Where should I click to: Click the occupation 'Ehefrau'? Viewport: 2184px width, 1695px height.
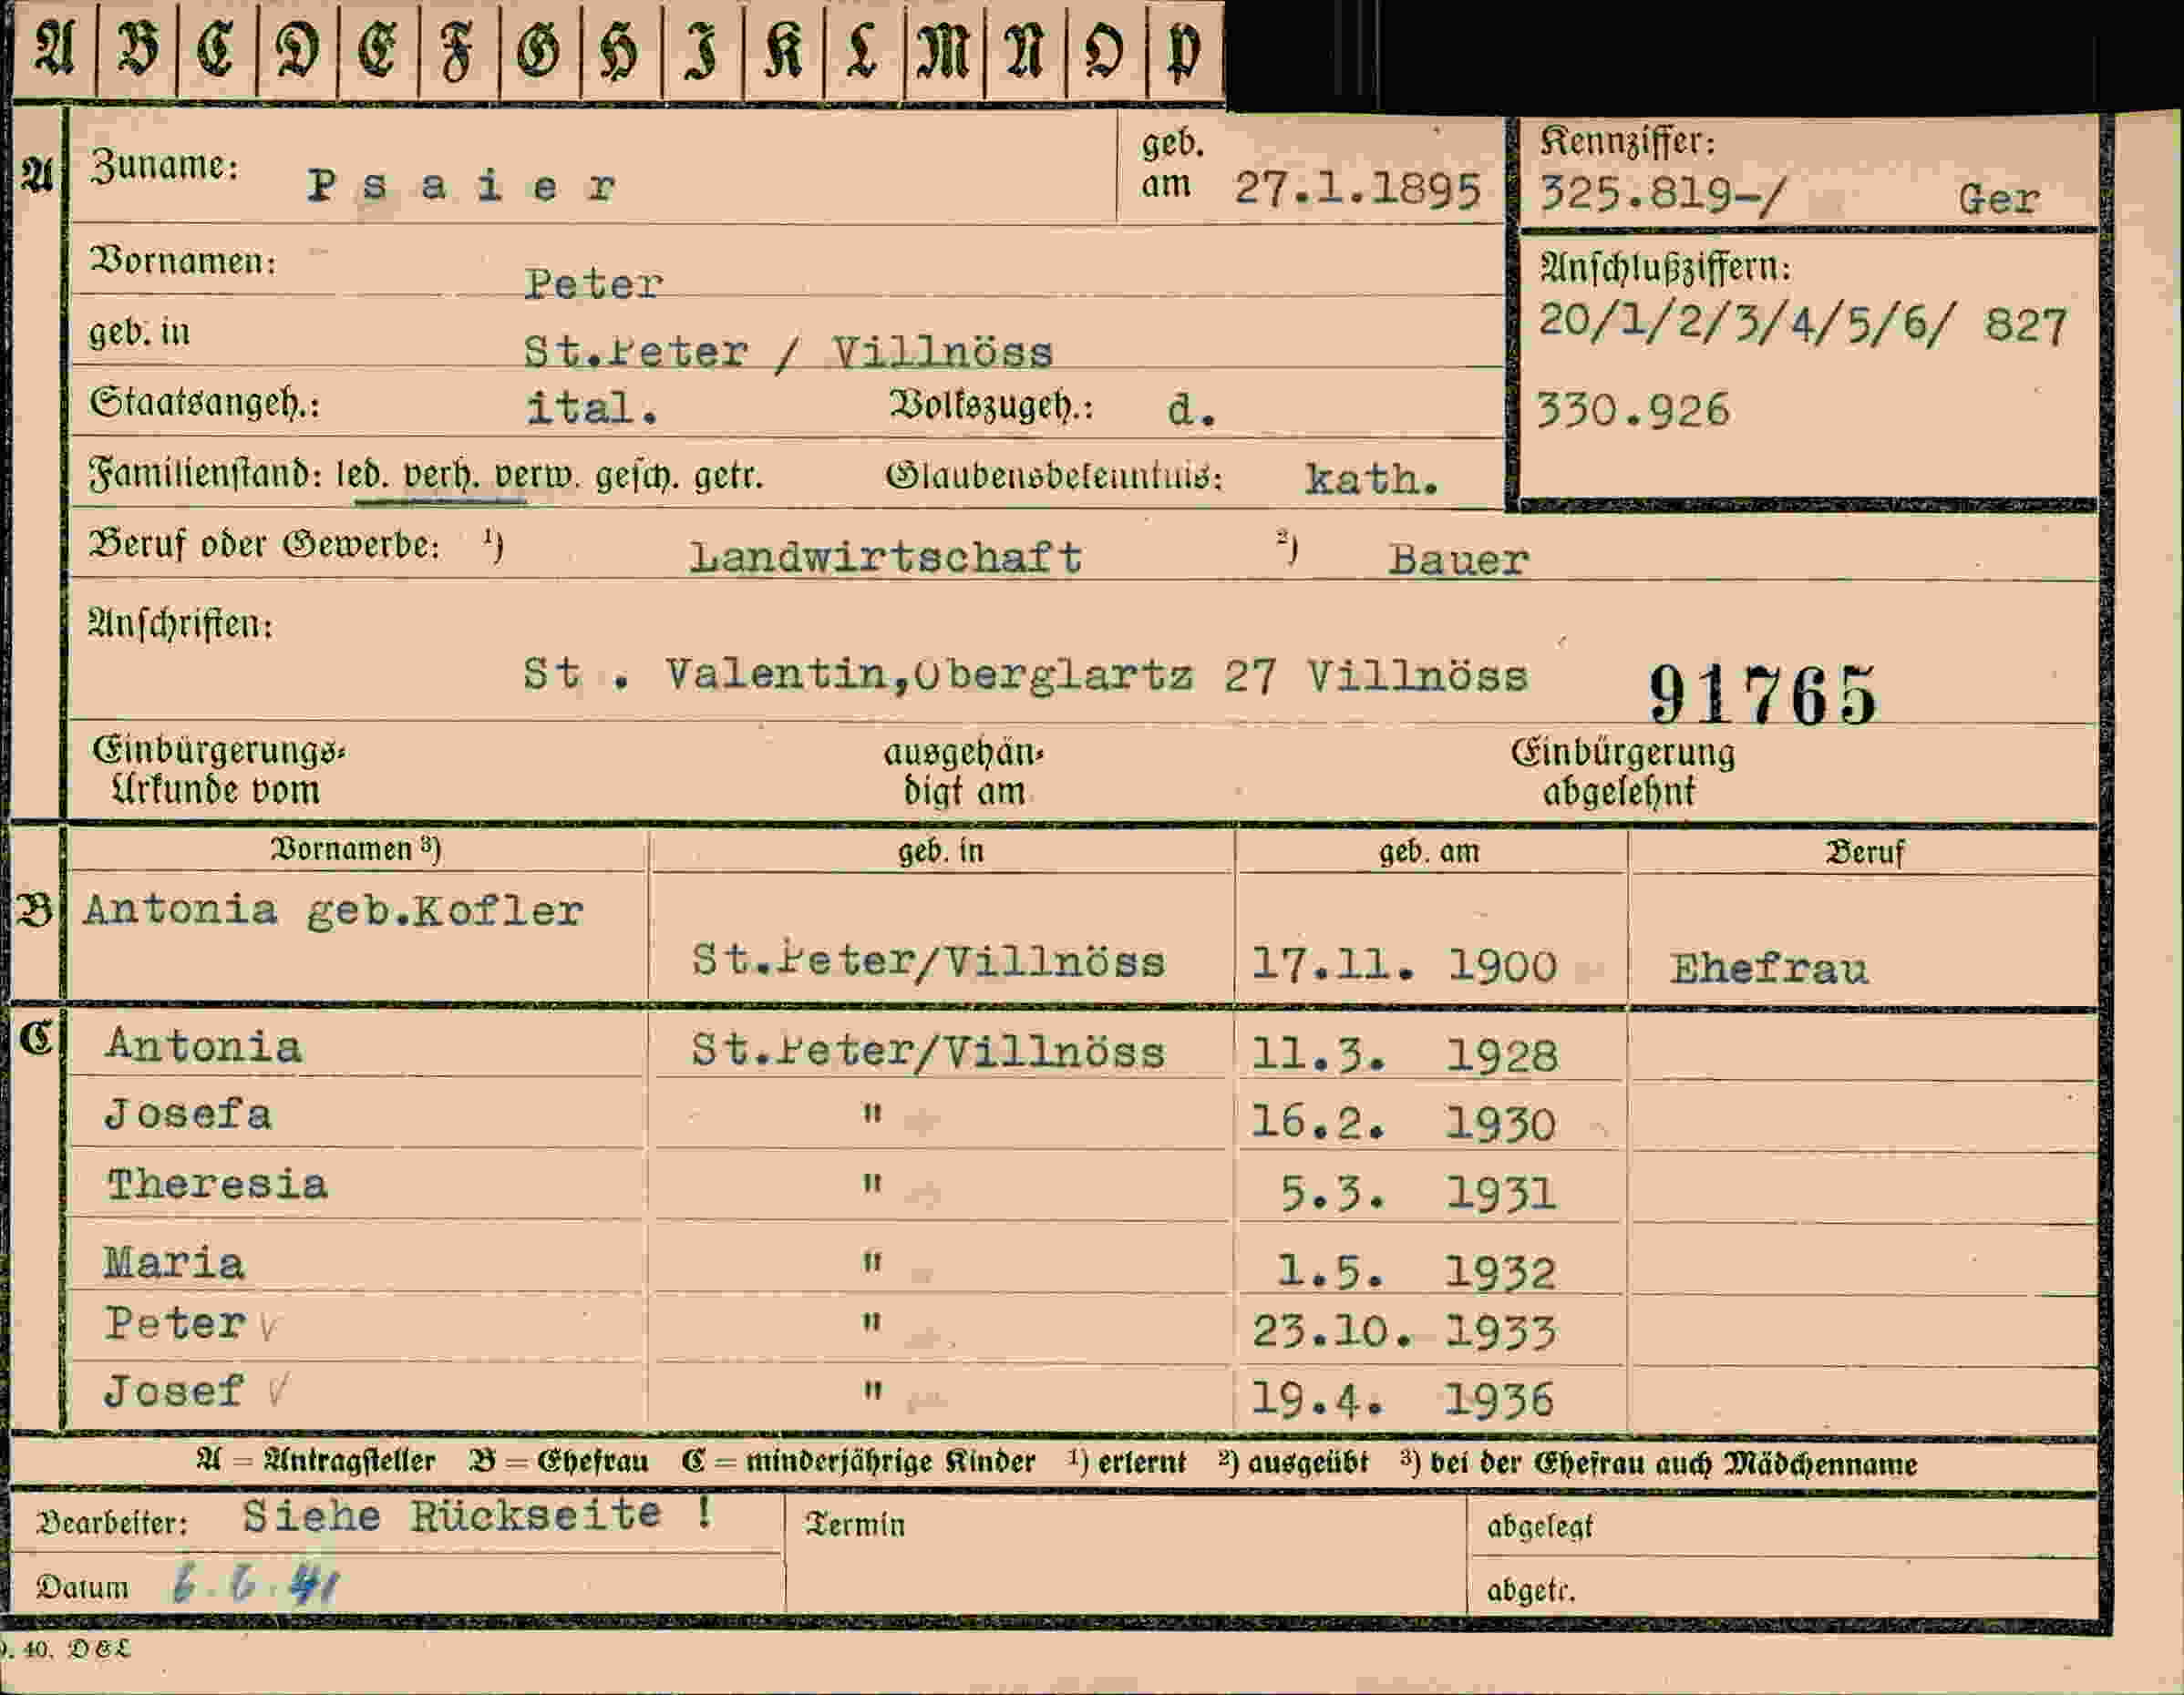tap(1769, 968)
